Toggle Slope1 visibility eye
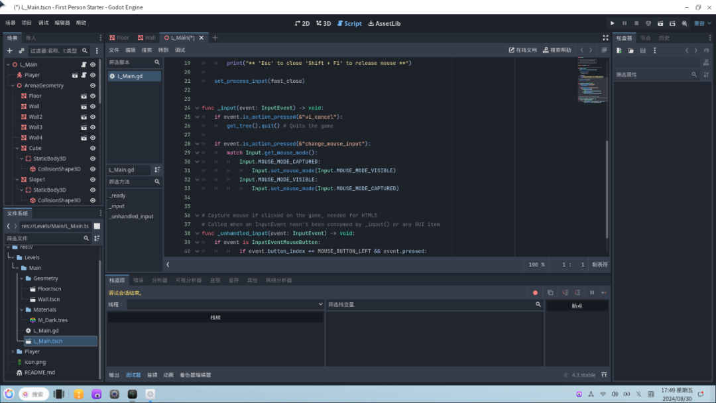This screenshot has height=403, width=716. click(93, 180)
